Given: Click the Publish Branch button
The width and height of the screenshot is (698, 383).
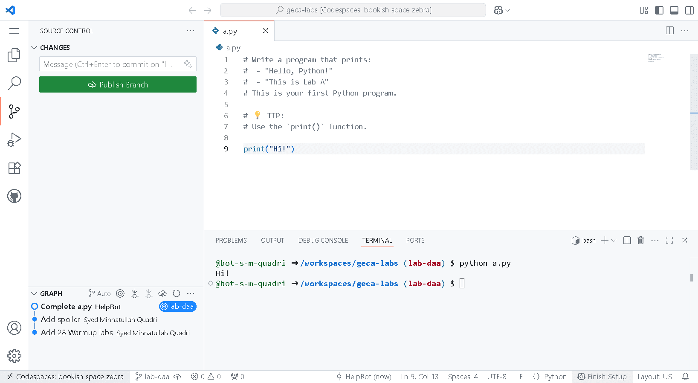Looking at the screenshot, I should (118, 84).
